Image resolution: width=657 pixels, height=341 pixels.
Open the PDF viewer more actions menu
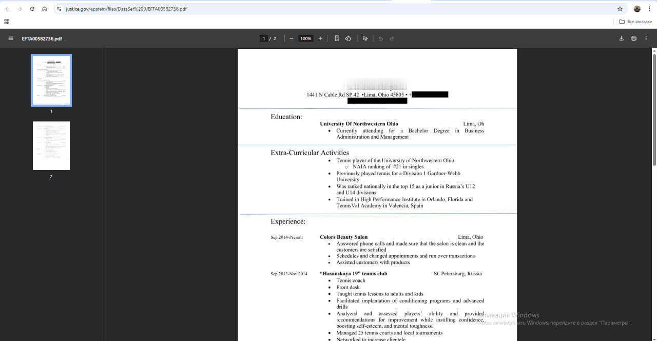pos(646,39)
